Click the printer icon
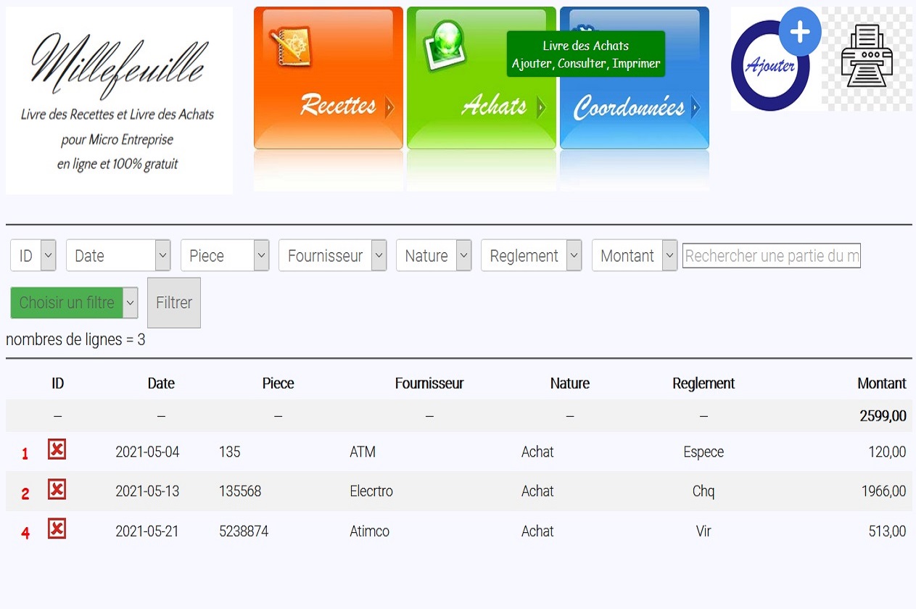This screenshot has width=916, height=609. [867, 57]
